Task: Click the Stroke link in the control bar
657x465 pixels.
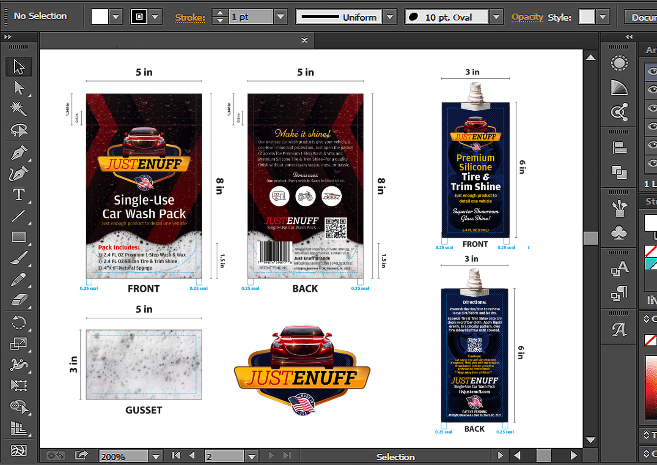Action: point(190,18)
